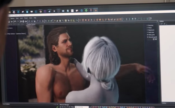Close the guide options overlay with X

(x=156, y=39)
